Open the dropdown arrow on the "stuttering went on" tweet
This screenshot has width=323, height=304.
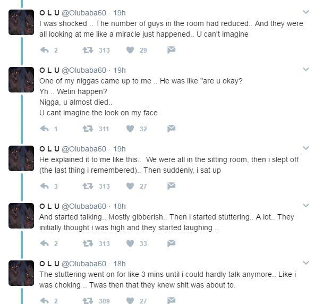[x=305, y=263]
